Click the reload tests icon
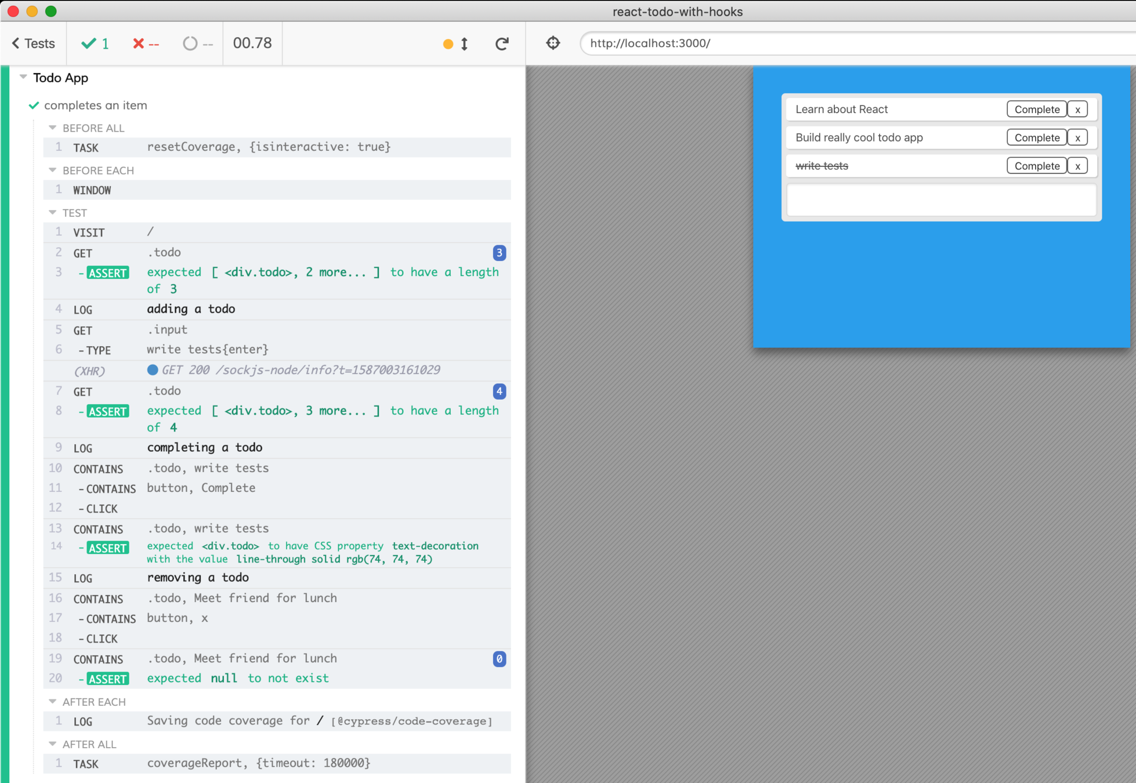The height and width of the screenshot is (783, 1136). click(502, 43)
